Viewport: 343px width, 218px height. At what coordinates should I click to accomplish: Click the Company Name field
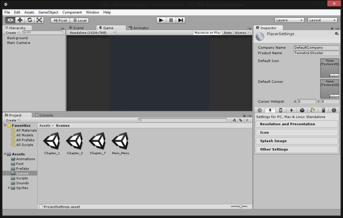316,48
